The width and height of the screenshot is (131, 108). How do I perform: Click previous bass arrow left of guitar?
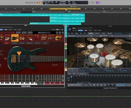(x=5, y=59)
